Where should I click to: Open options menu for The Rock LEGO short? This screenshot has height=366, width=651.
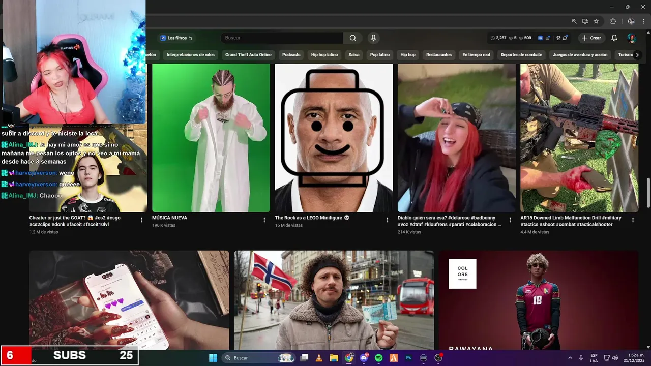(x=387, y=220)
